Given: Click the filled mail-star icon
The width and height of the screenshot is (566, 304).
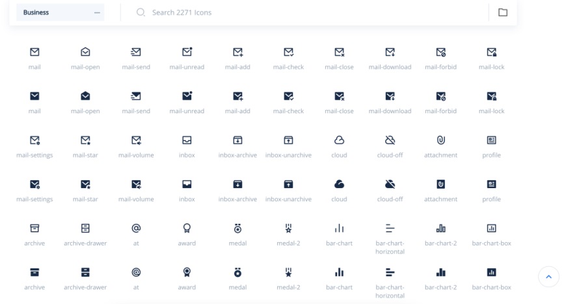Looking at the screenshot, I should point(85,184).
